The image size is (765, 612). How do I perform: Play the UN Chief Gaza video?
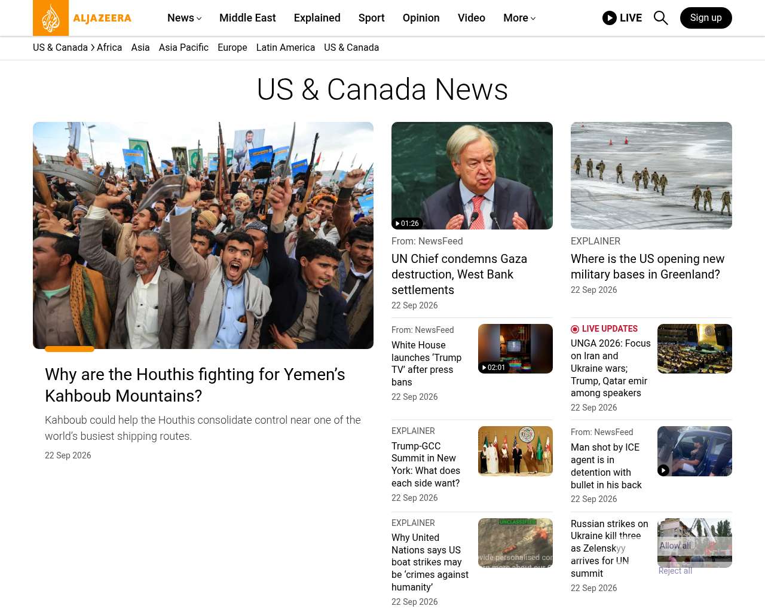408,224
